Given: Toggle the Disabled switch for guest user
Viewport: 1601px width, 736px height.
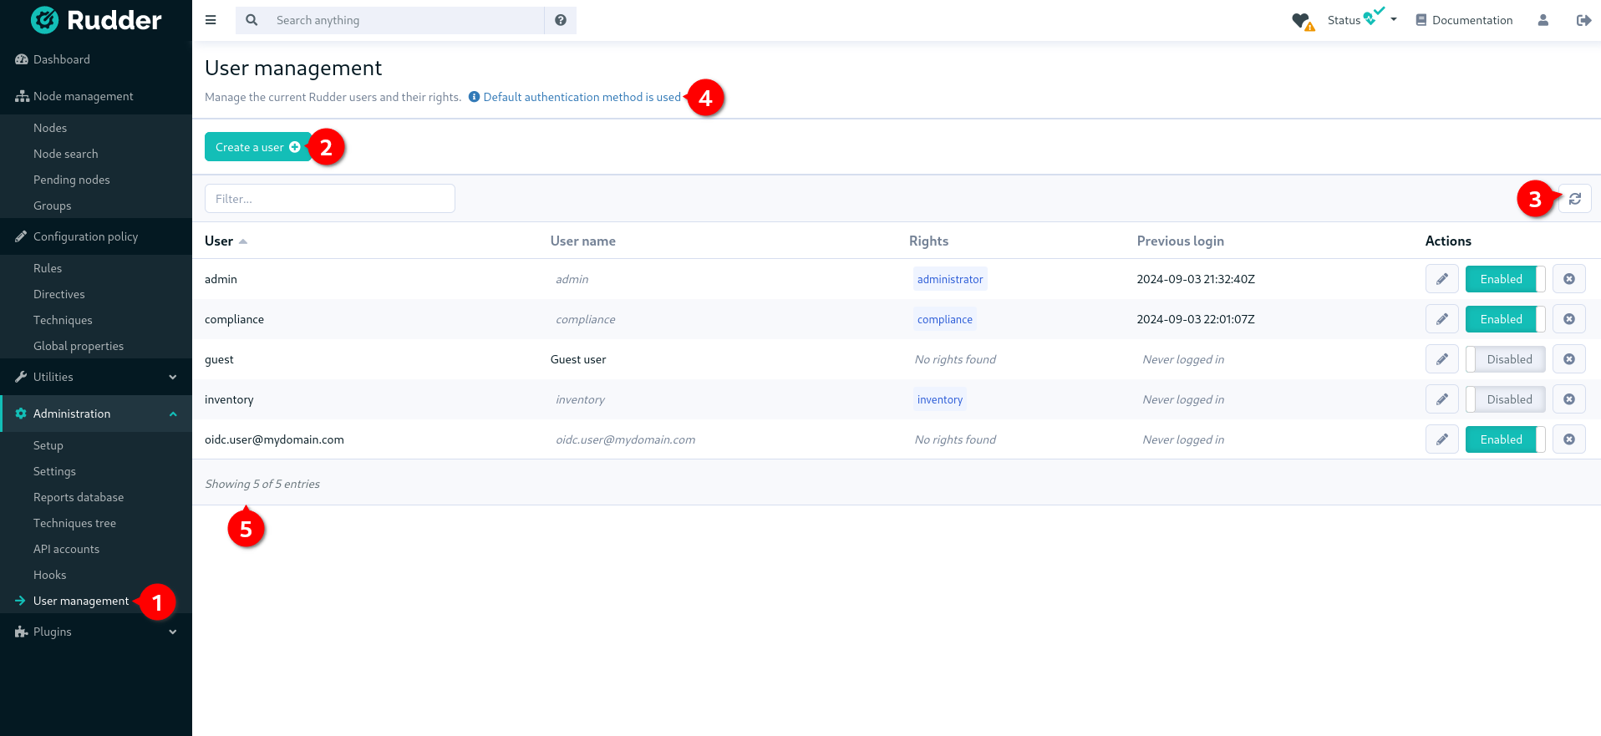Looking at the screenshot, I should (x=1504, y=359).
